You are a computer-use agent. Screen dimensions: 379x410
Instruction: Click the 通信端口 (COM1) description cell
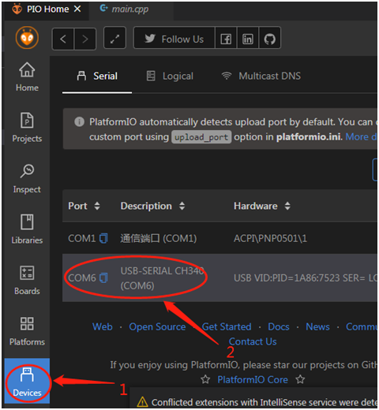pos(159,238)
